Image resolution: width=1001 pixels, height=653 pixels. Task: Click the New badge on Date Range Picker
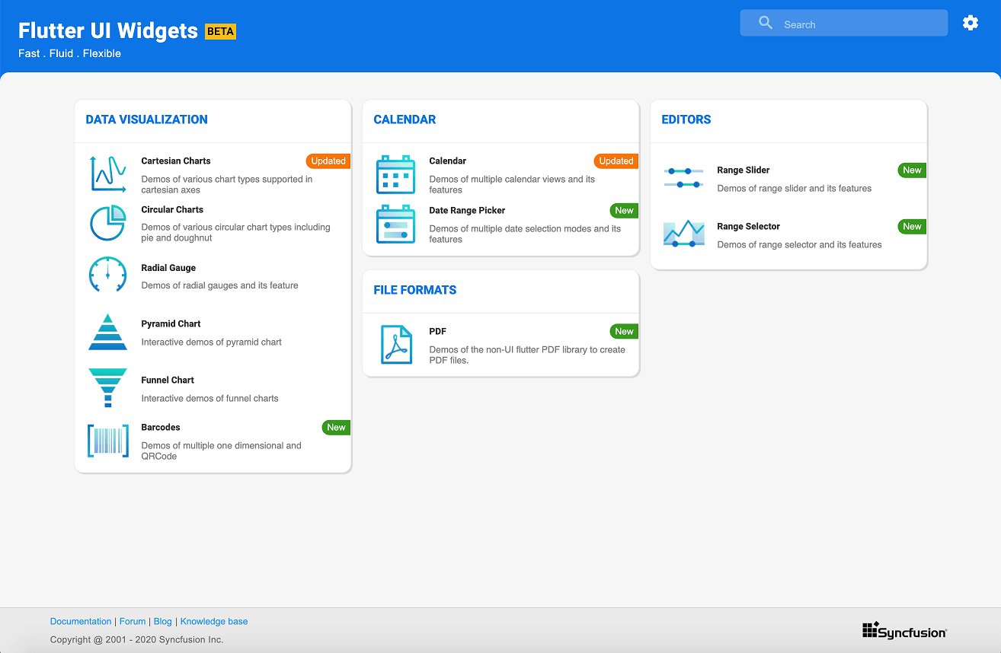coord(624,211)
